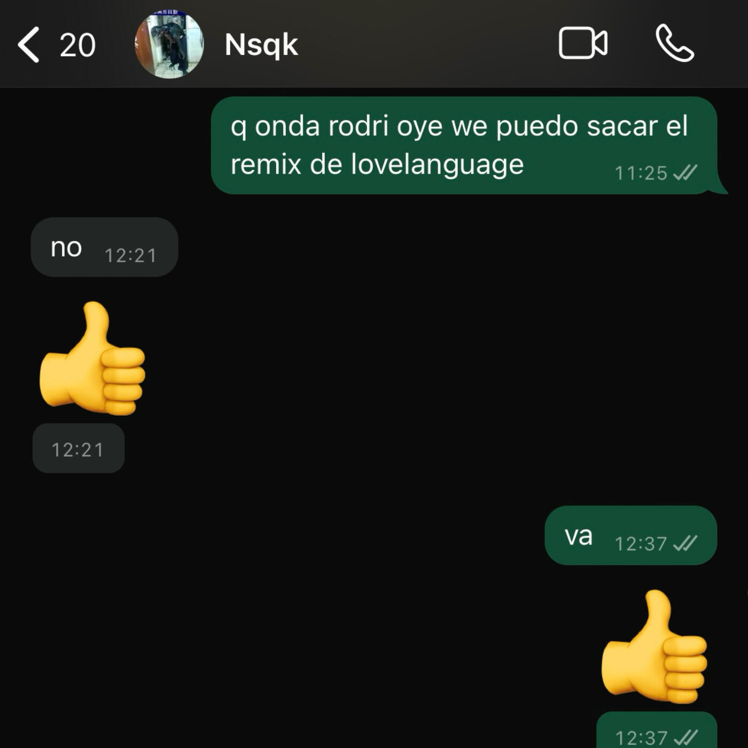Tap the read checkmarks beneath sent thumbs up
Screen dimensions: 748x748
click(686, 737)
